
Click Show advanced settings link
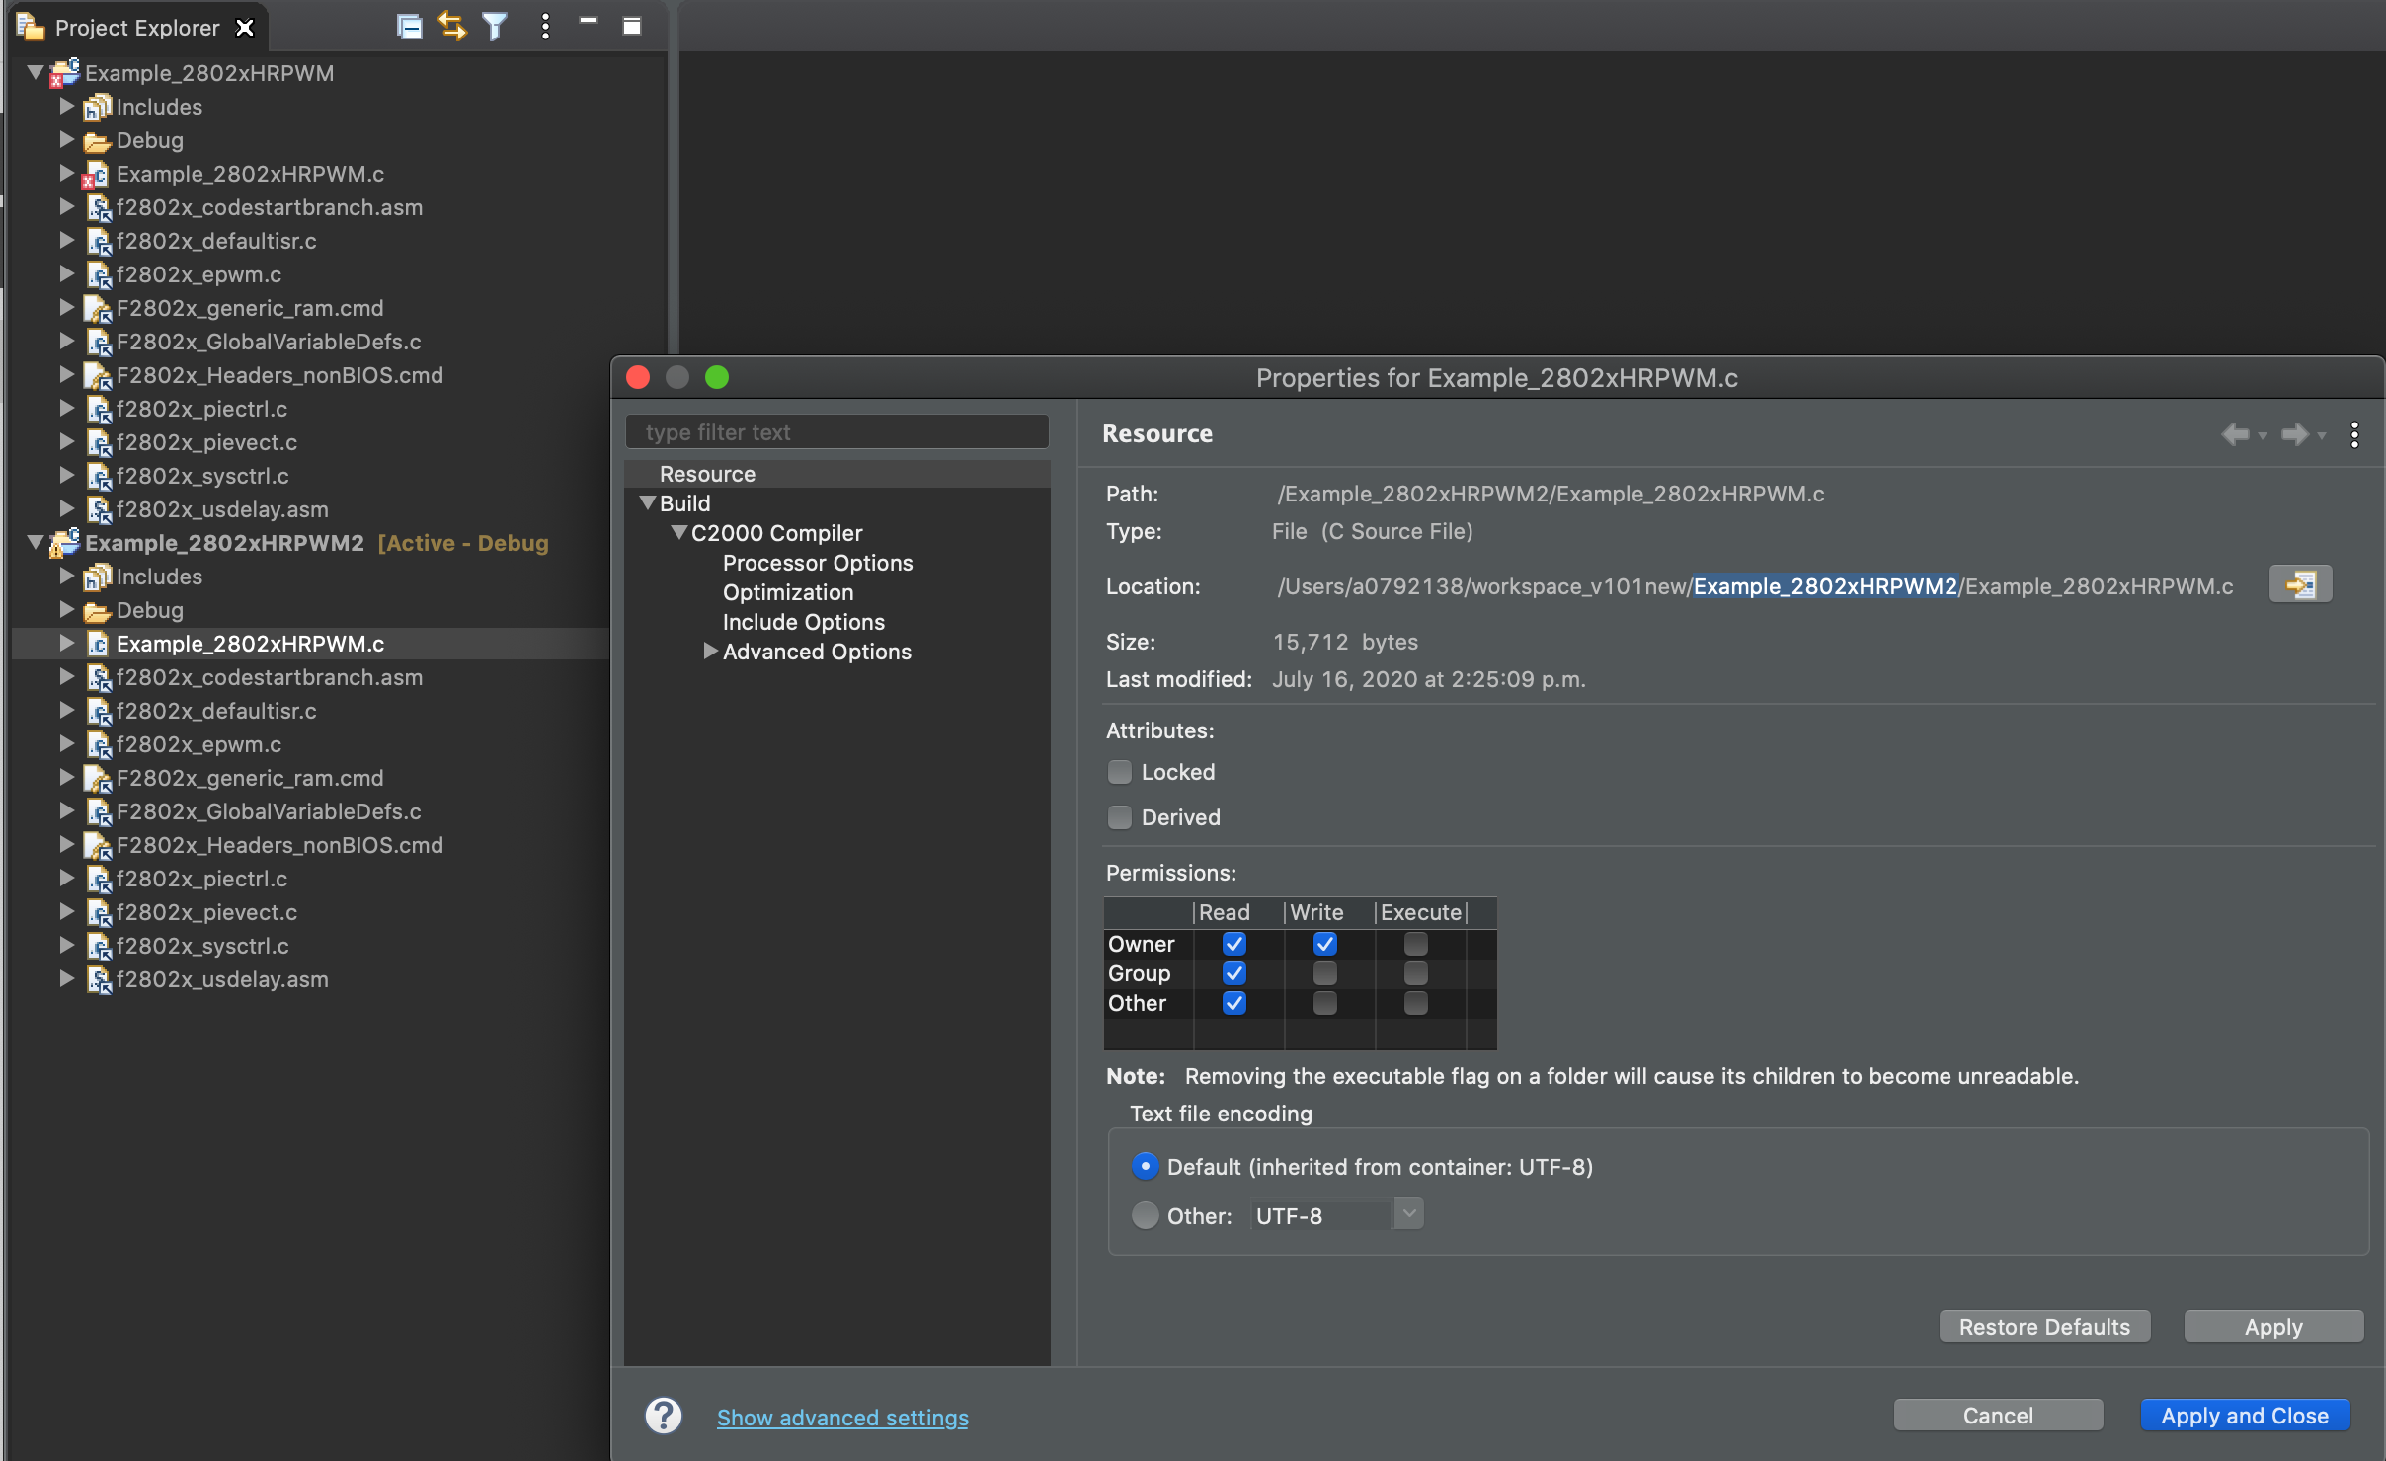pos(842,1418)
